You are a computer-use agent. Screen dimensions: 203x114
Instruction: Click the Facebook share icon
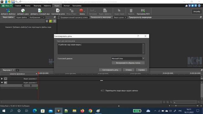point(189,6)
